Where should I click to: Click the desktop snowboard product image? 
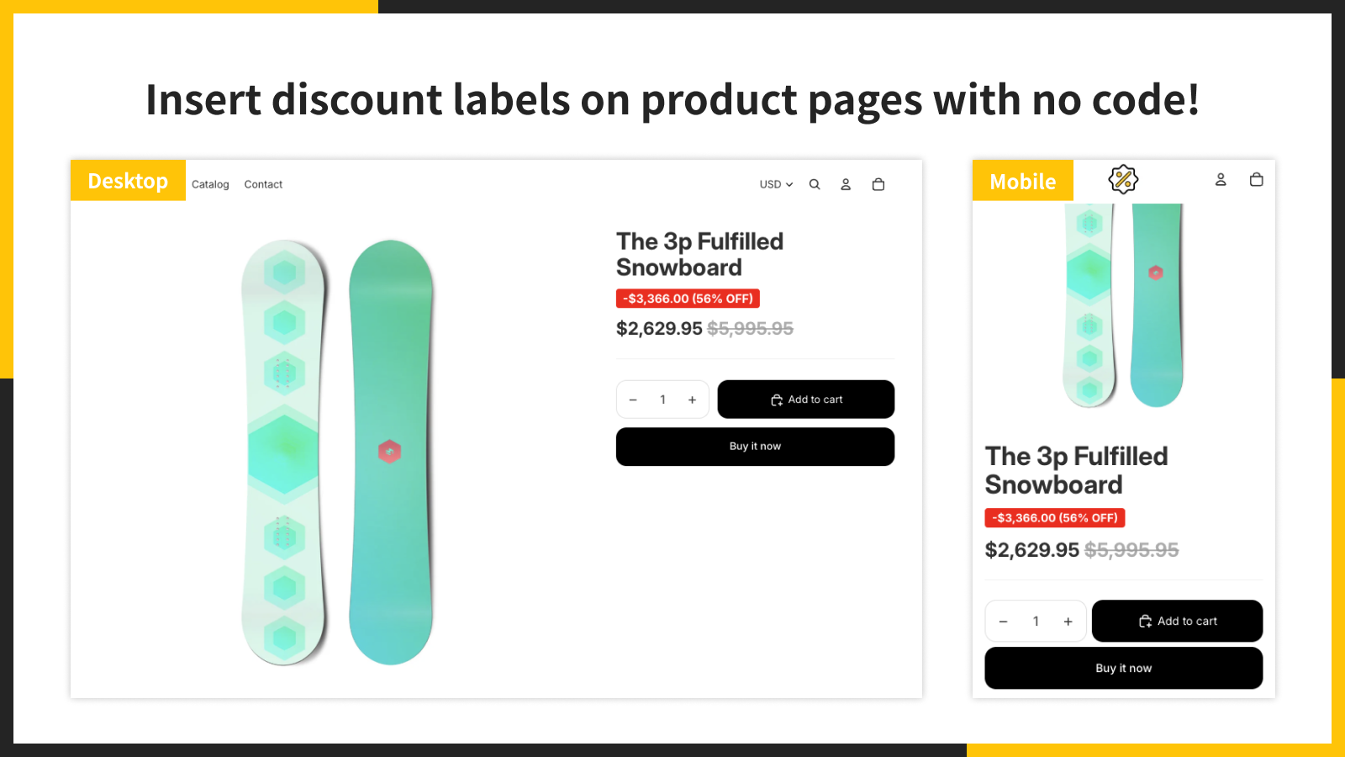[x=337, y=453]
